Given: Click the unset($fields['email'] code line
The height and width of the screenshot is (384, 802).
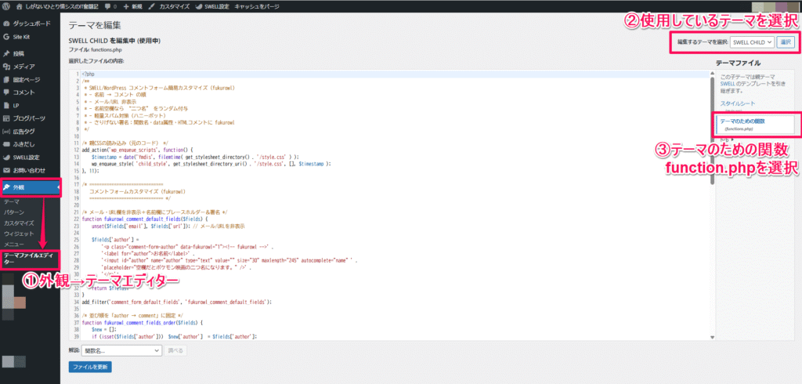Looking at the screenshot, I should click(168, 225).
